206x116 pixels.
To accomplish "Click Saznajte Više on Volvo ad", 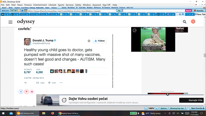I will click(191, 100).
